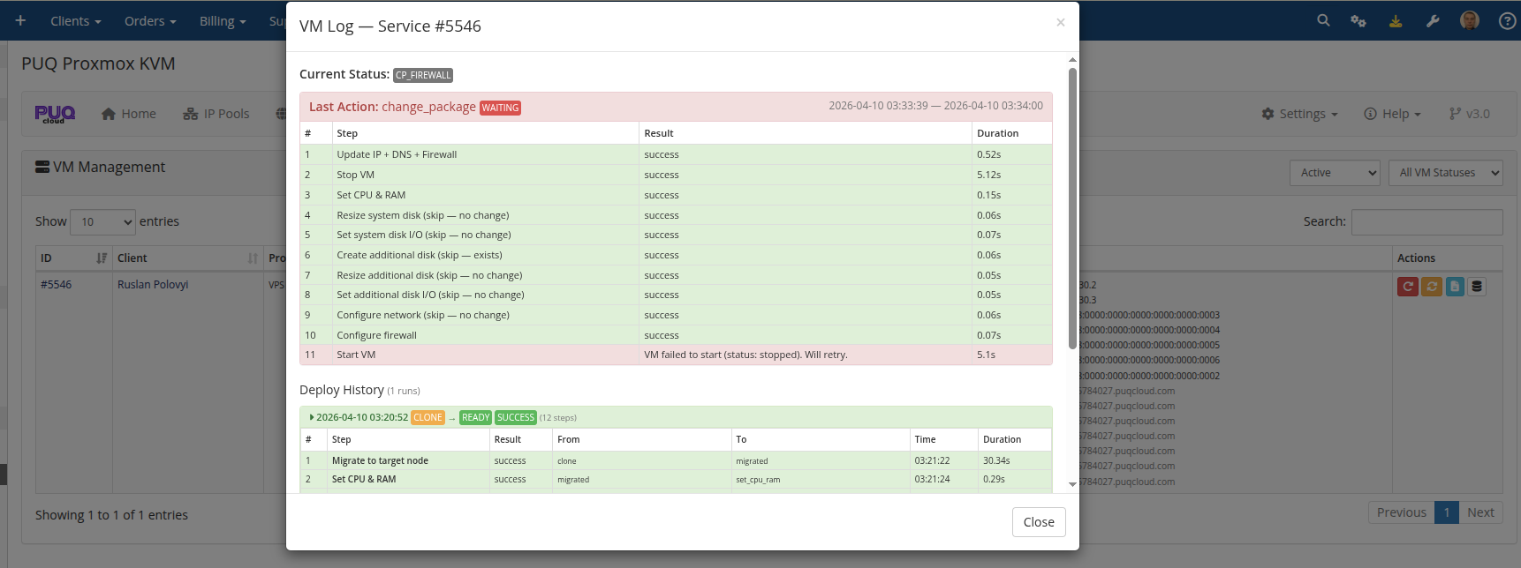1521x568 pixels.
Task: Click the download icon in top bar
Action: click(1396, 20)
